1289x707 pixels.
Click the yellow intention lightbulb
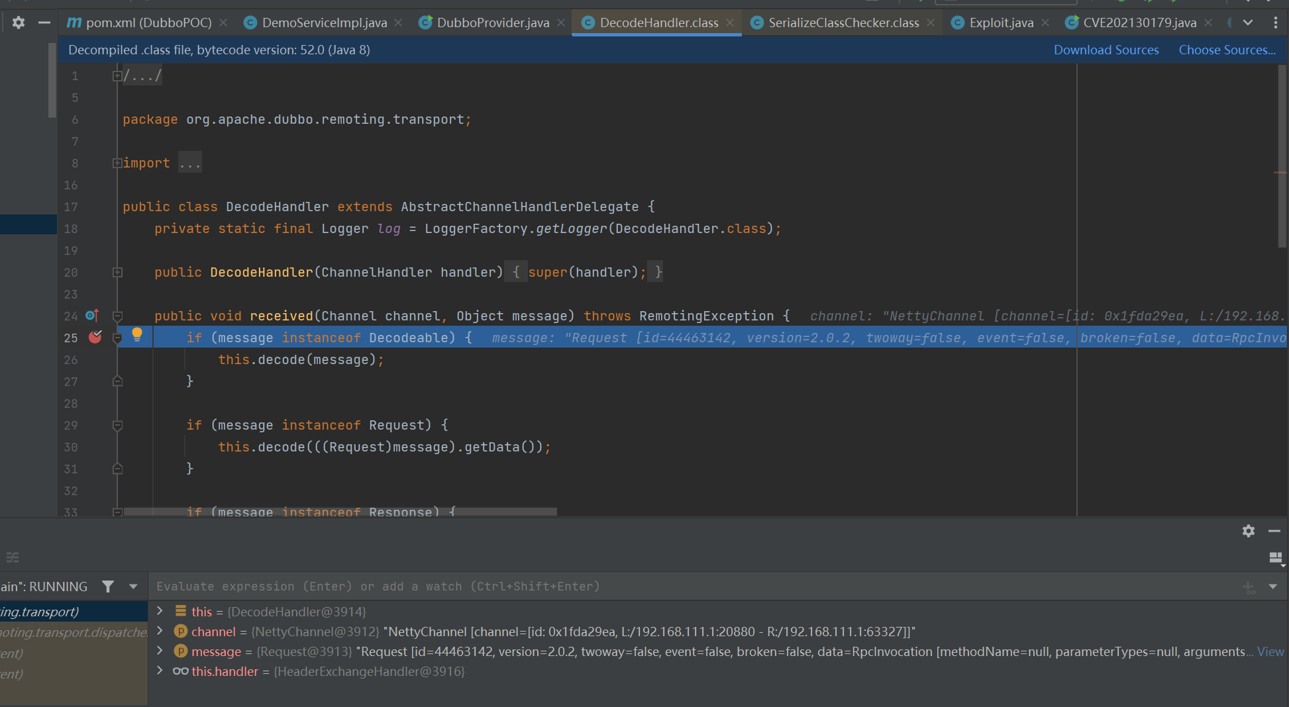pyautogui.click(x=137, y=335)
